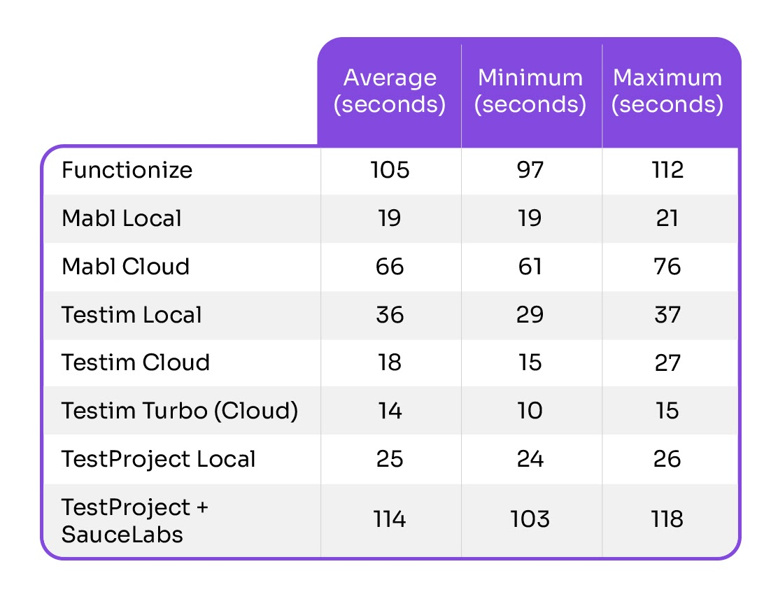
Task: Select the Mabl Local row label
Action: (122, 218)
